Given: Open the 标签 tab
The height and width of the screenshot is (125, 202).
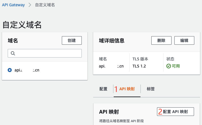Looking at the screenshot, I should tap(151, 89).
